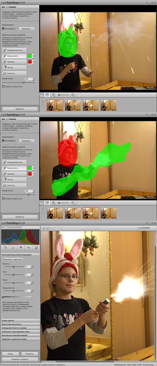Click fit-to-window icon in brush-size-248 window

tap(47, 203)
